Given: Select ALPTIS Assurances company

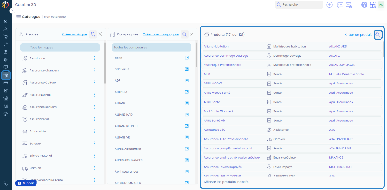Looking at the screenshot, I should click(x=128, y=149).
